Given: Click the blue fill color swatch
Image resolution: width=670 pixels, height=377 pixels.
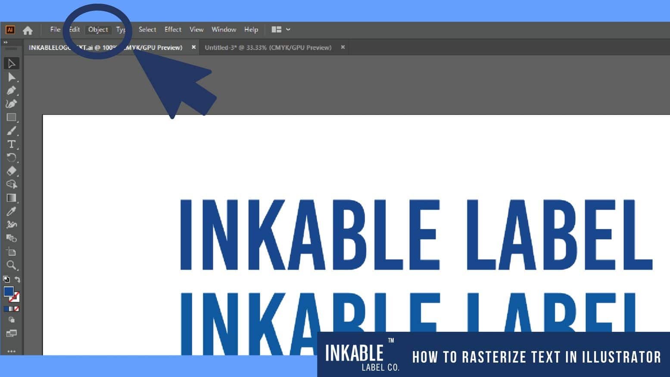Looking at the screenshot, I should [9, 291].
